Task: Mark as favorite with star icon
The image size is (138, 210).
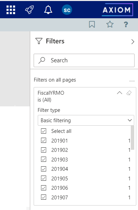Action: (110, 24)
